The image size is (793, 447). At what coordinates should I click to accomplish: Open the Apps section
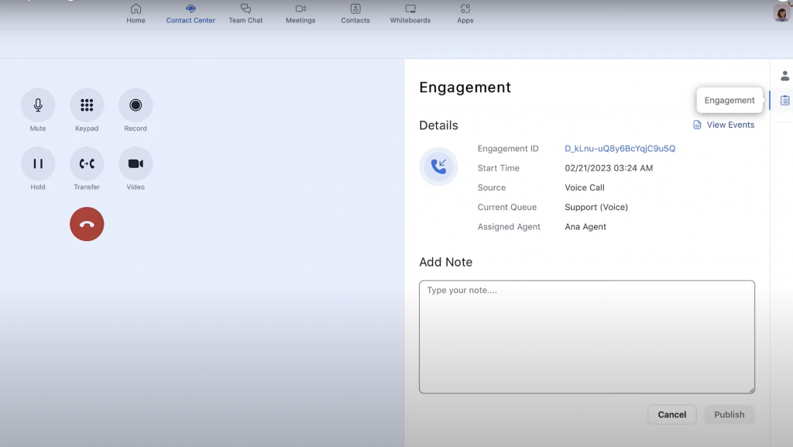pyautogui.click(x=465, y=13)
